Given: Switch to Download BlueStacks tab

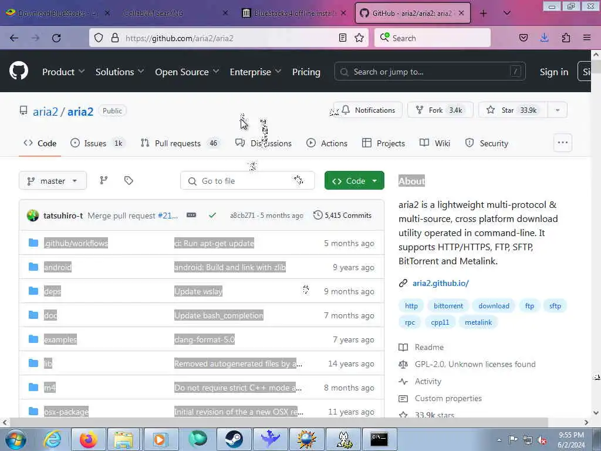Looking at the screenshot, I should pos(58,13).
